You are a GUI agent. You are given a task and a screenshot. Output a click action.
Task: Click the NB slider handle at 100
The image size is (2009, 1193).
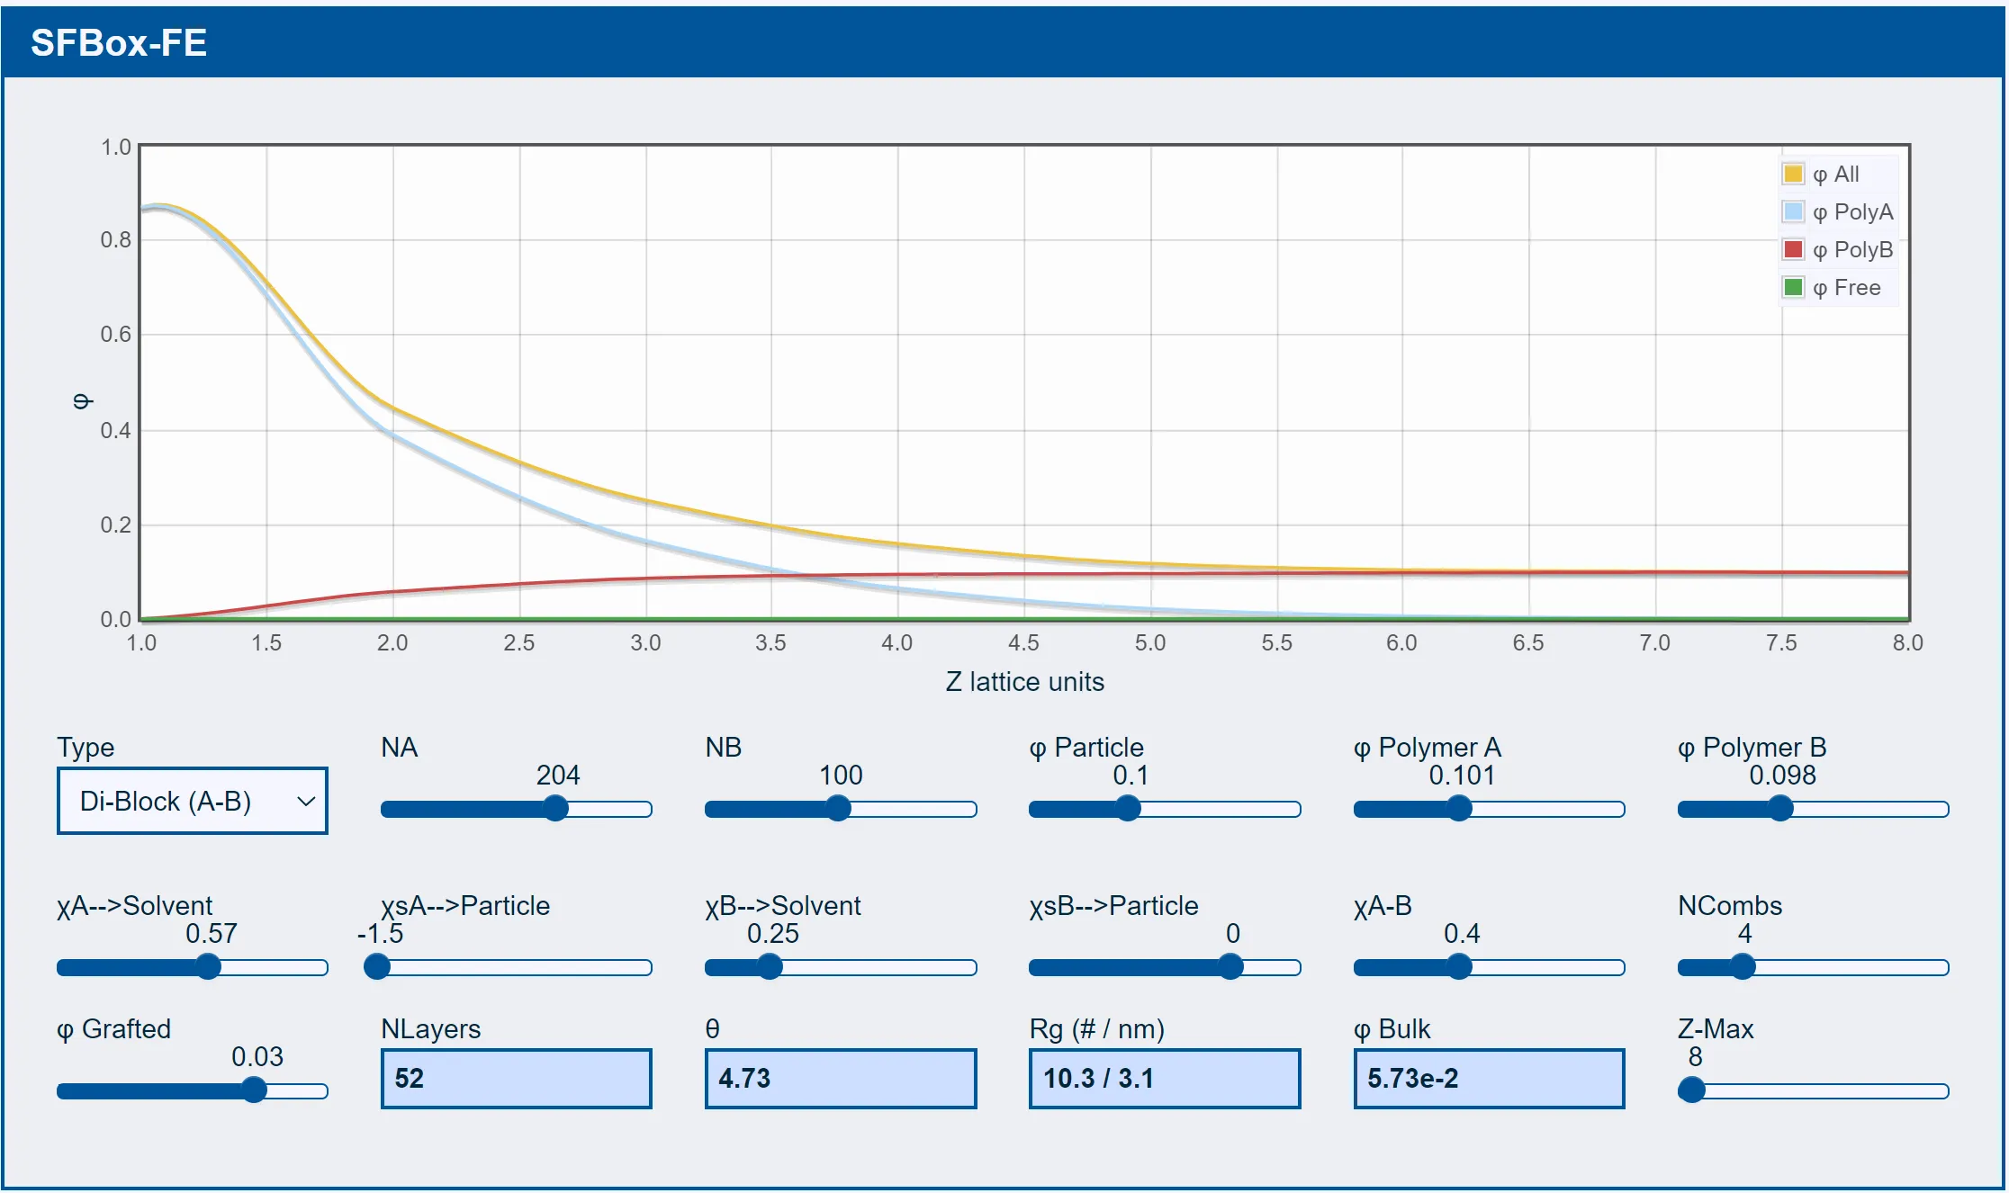point(838,809)
